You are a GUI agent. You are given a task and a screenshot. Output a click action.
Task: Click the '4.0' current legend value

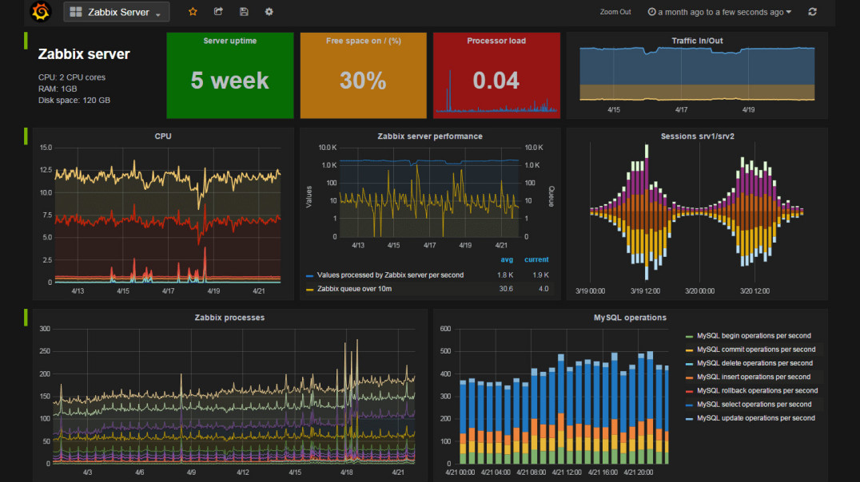(x=543, y=289)
